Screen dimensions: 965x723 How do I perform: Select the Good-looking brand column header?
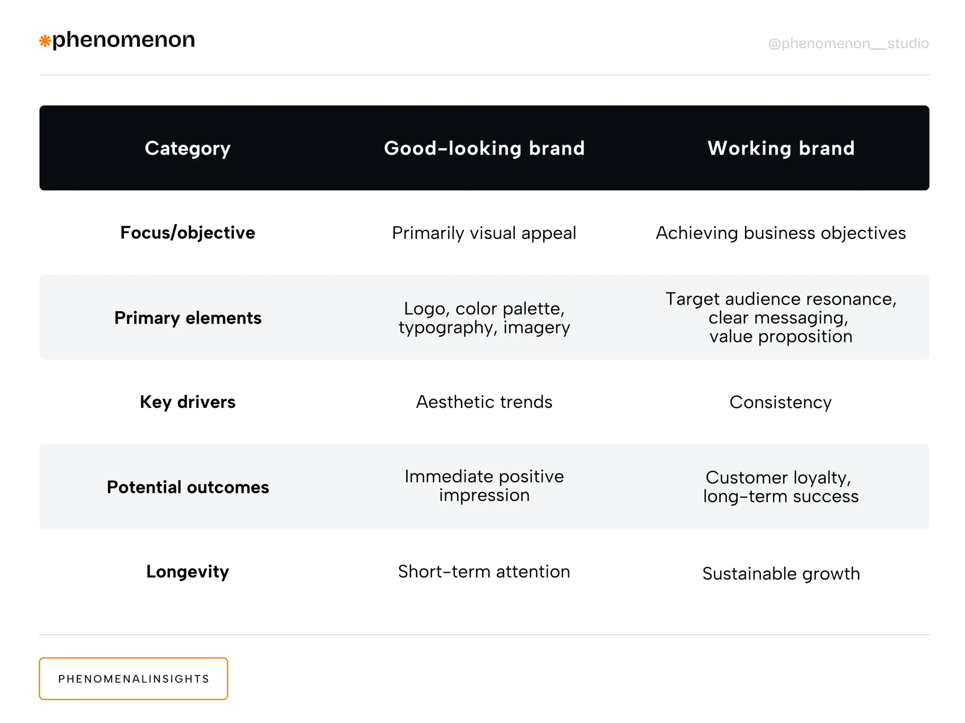tap(484, 148)
